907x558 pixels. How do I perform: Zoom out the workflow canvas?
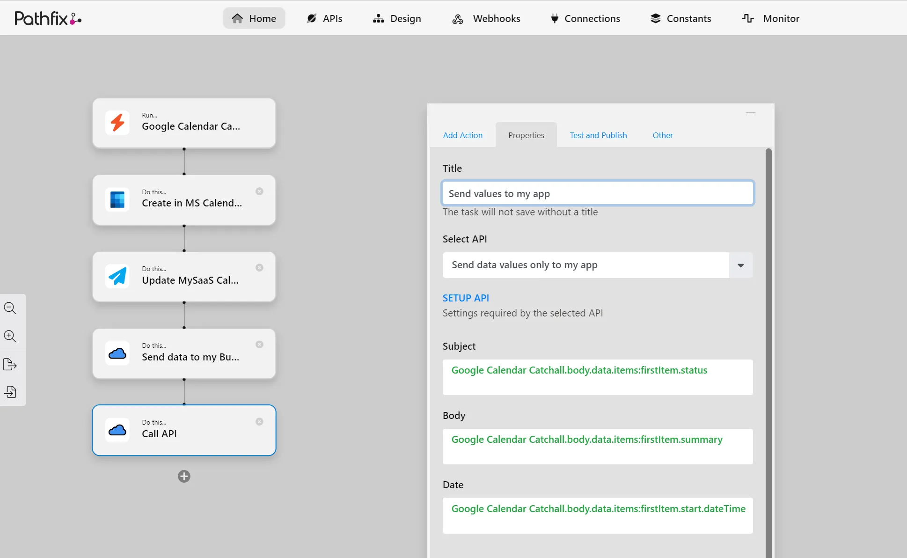click(x=10, y=308)
